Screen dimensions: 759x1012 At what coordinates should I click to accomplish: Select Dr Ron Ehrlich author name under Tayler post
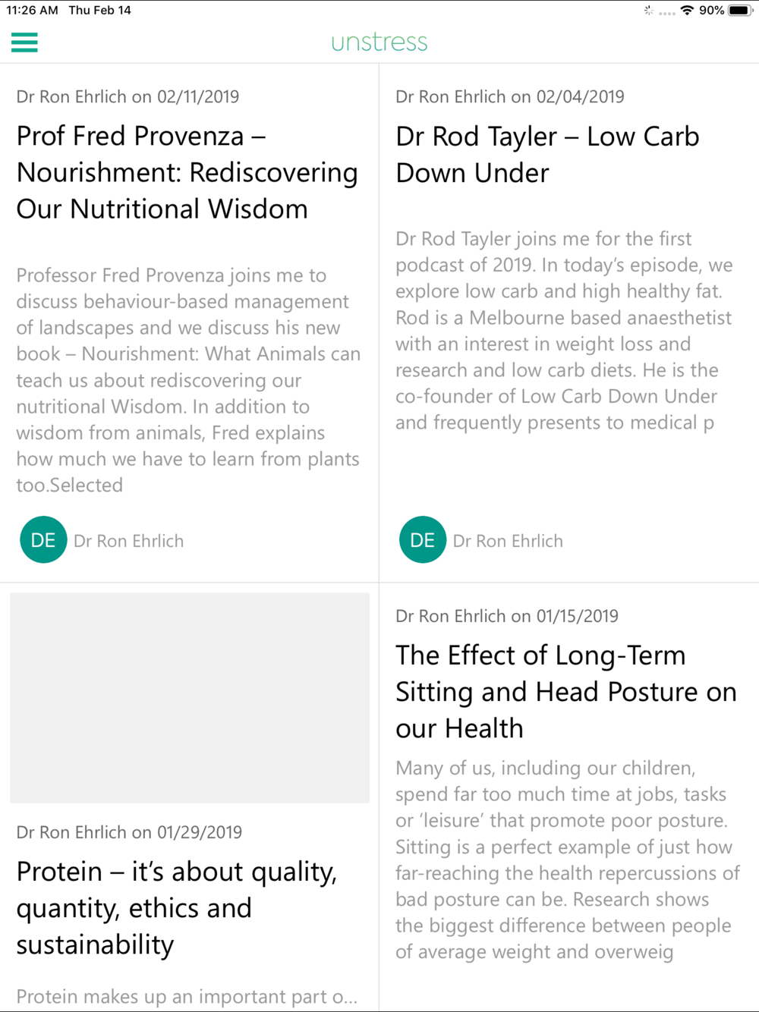pos(508,541)
